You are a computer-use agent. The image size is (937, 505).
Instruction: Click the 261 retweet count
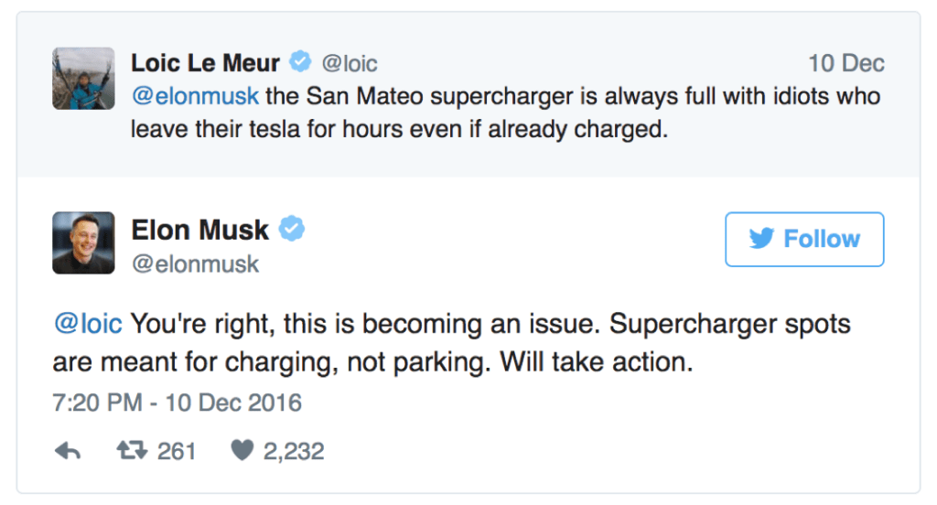(177, 451)
